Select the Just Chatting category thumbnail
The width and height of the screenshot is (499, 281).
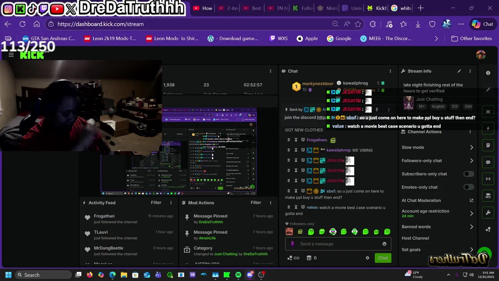point(409,103)
